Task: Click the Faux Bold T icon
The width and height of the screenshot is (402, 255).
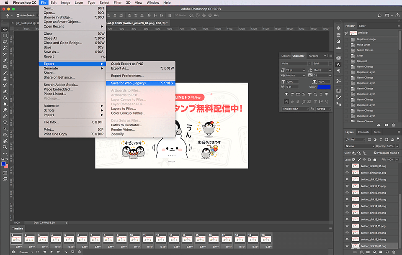Action: coord(286,94)
